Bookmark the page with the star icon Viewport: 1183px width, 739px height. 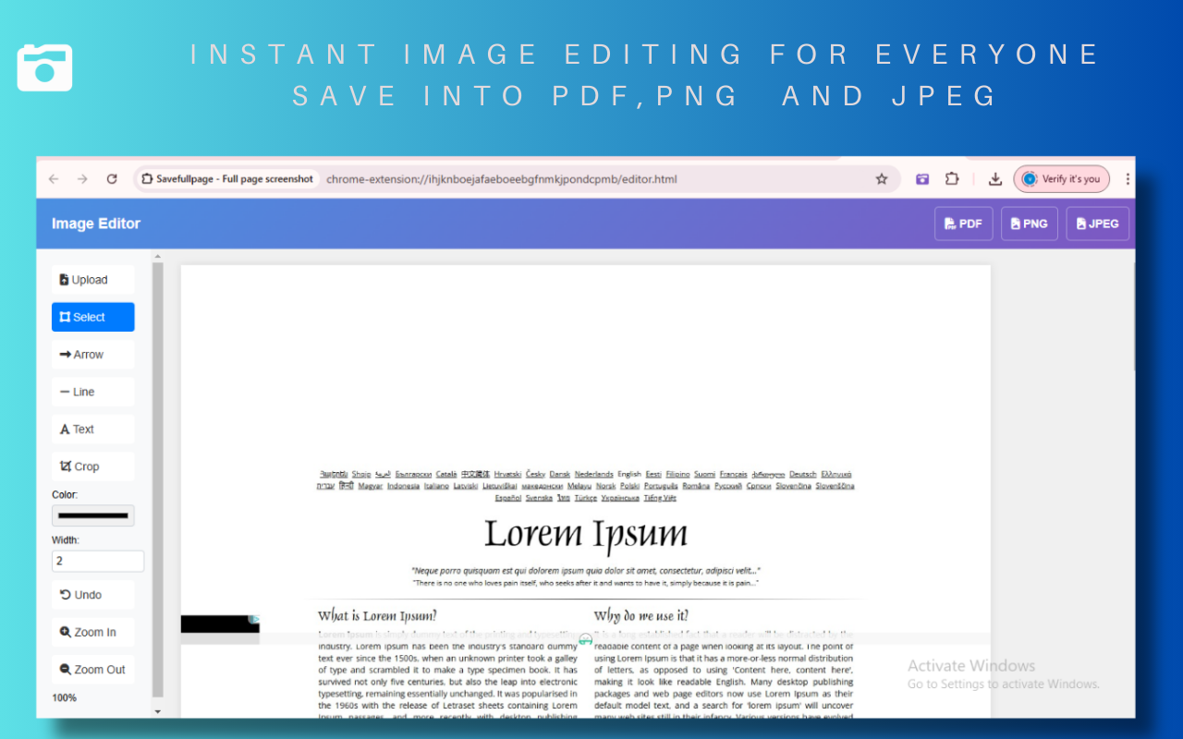click(x=881, y=178)
